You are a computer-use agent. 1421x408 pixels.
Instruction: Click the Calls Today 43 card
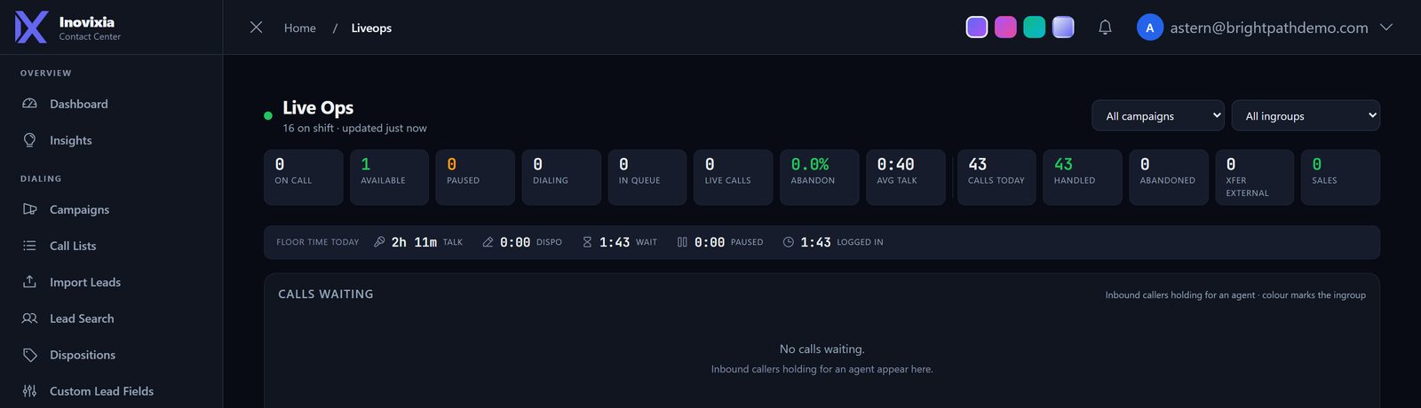point(996,177)
